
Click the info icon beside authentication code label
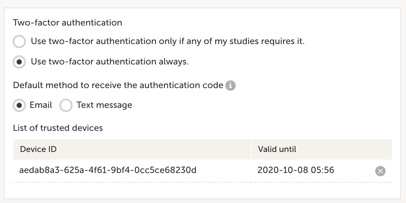231,86
